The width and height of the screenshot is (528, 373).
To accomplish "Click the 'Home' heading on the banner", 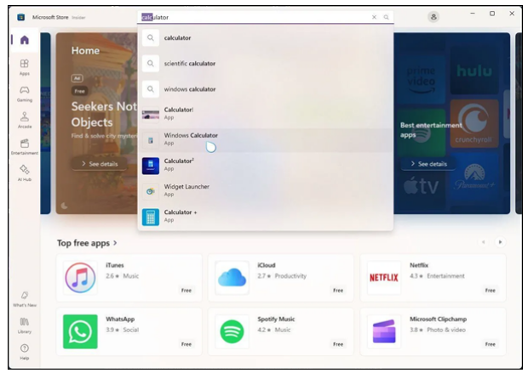I will tap(85, 51).
